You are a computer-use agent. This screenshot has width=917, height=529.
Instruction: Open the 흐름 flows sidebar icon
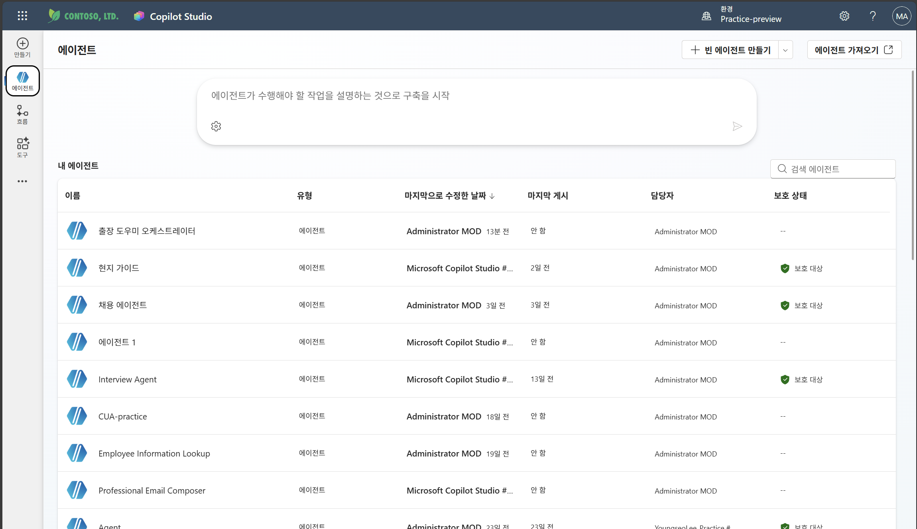pyautogui.click(x=22, y=115)
